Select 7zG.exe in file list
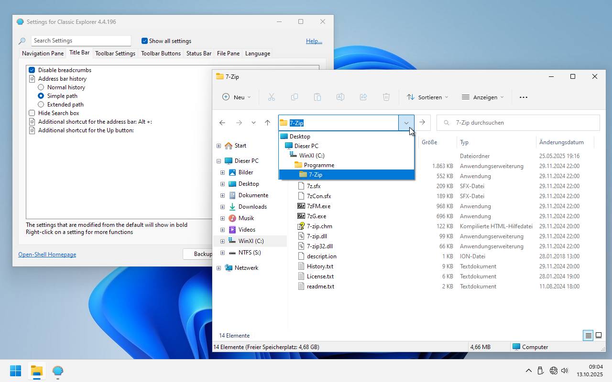This screenshot has height=382, width=612. tap(317, 216)
